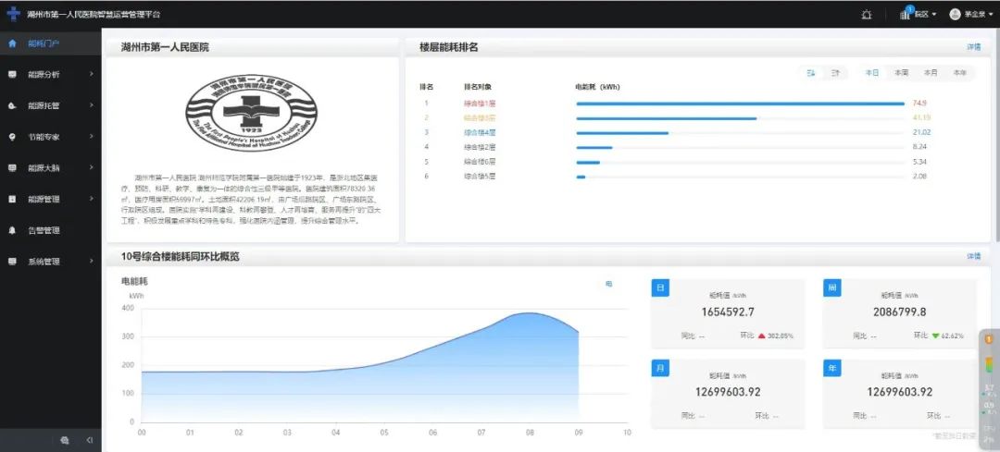This screenshot has height=452, width=1000.
Task: Open the user account dropdown arrow
Action: (992, 14)
